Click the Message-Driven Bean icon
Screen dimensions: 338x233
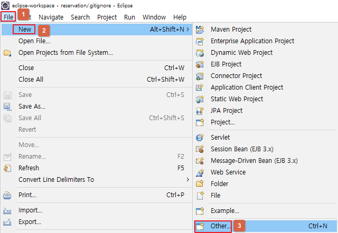pos(200,161)
